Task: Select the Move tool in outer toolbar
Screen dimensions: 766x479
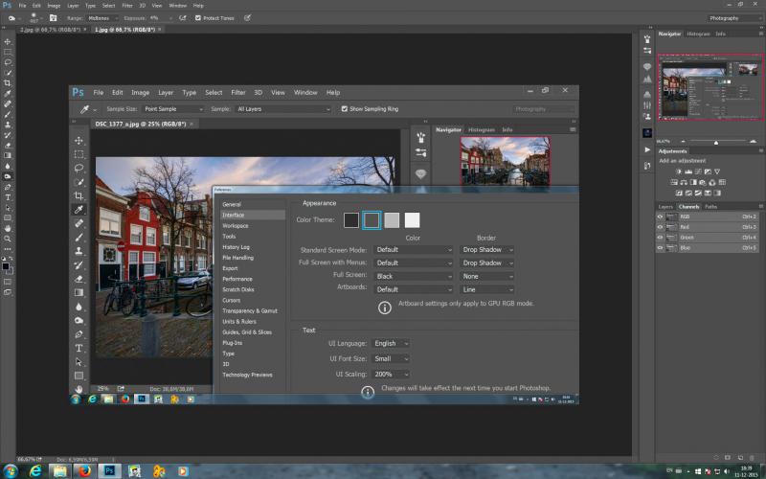Action: 8,41
